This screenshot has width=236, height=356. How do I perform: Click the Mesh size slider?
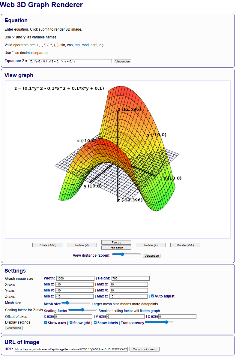76,303
